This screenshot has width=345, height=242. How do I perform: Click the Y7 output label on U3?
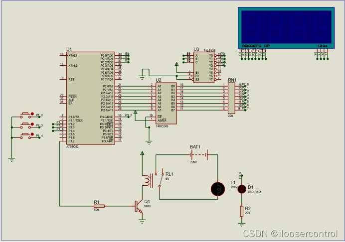coord(211,79)
